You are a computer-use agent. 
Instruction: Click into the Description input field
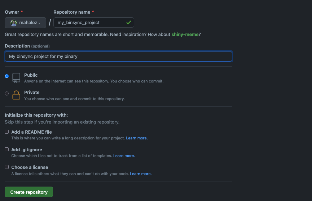(118, 57)
